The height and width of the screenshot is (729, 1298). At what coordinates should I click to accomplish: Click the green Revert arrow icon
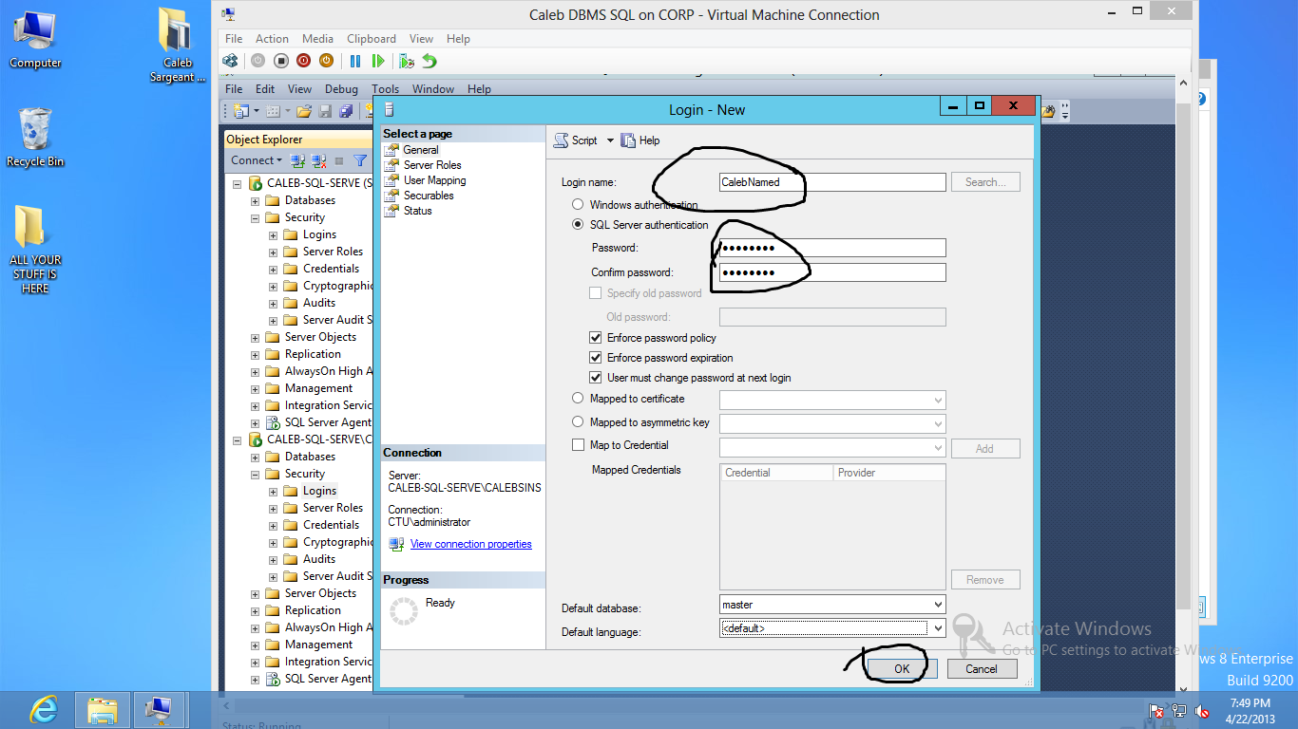429,61
